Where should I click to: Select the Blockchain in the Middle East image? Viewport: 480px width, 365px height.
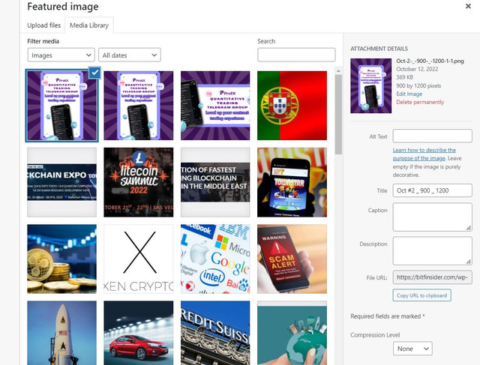pyautogui.click(x=215, y=182)
